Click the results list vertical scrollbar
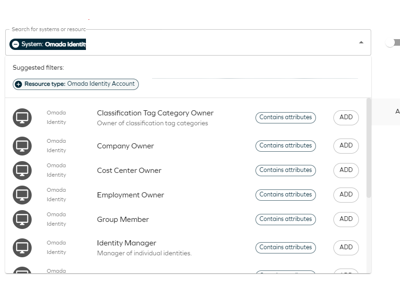 [x=369, y=148]
